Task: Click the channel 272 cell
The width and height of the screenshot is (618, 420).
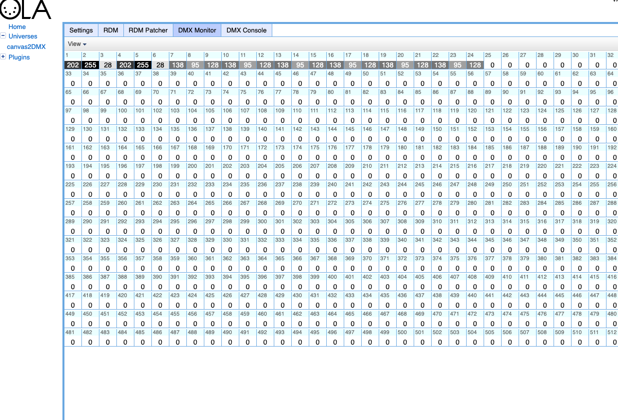Action: tap(335, 208)
